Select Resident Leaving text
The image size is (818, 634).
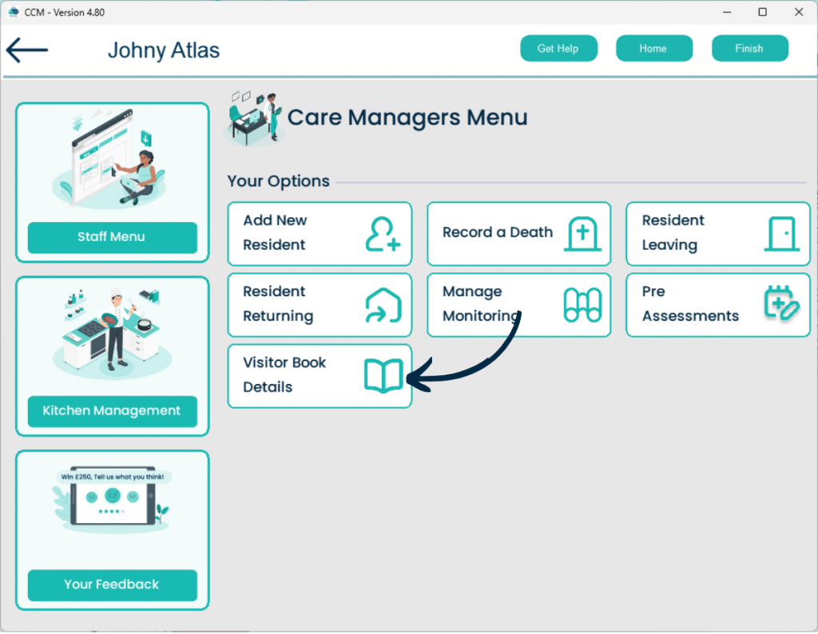[x=673, y=232]
